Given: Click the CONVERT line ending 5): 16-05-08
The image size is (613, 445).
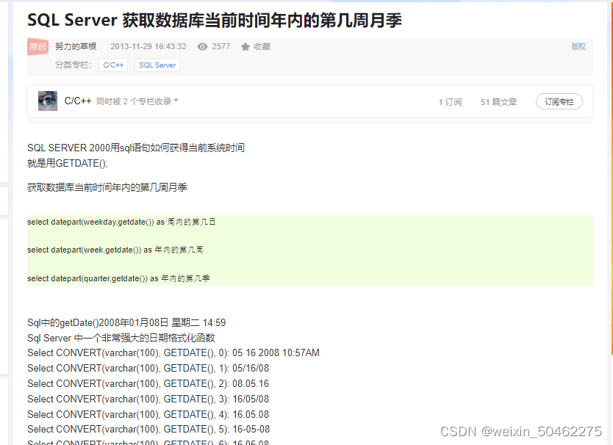Looking at the screenshot, I should click(x=148, y=430).
